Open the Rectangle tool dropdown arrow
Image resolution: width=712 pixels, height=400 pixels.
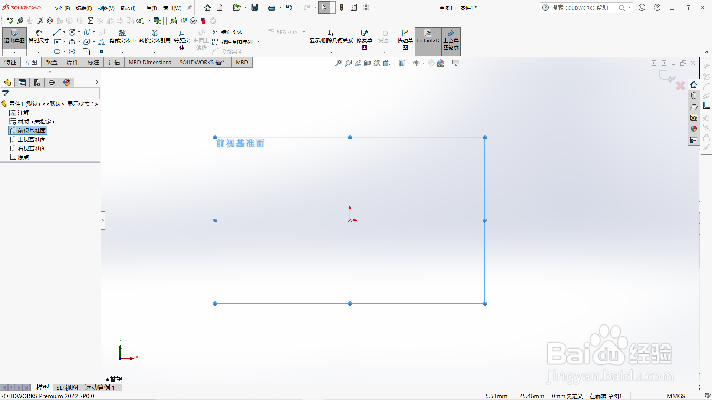point(64,42)
